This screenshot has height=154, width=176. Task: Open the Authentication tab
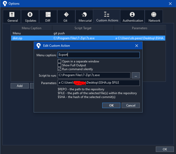133,17
